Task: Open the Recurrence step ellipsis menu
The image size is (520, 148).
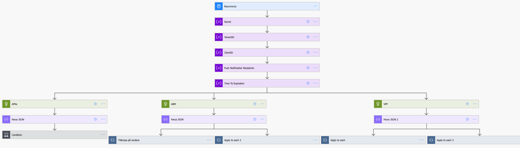Action: [315, 6]
